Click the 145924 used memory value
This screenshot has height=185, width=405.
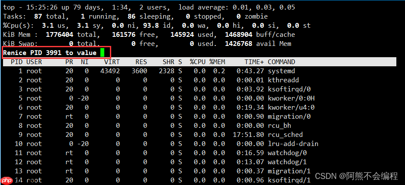coord(182,35)
